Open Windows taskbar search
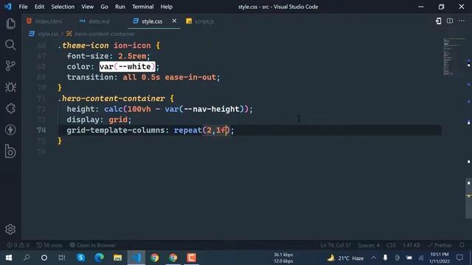 coord(27,258)
